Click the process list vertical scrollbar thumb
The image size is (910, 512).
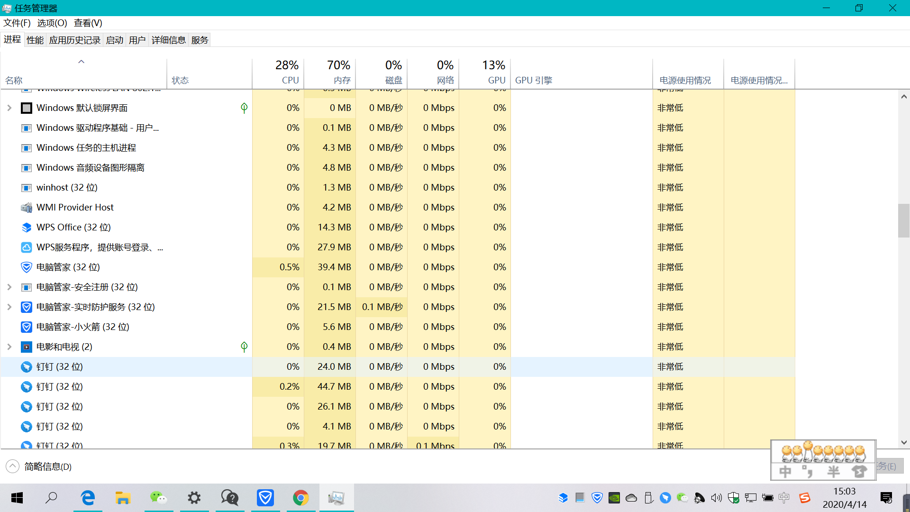pyautogui.click(x=903, y=220)
